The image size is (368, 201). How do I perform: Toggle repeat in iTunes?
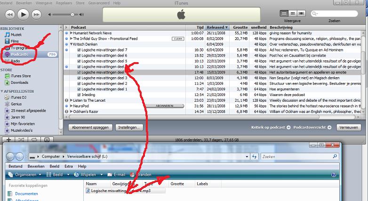click(x=34, y=140)
